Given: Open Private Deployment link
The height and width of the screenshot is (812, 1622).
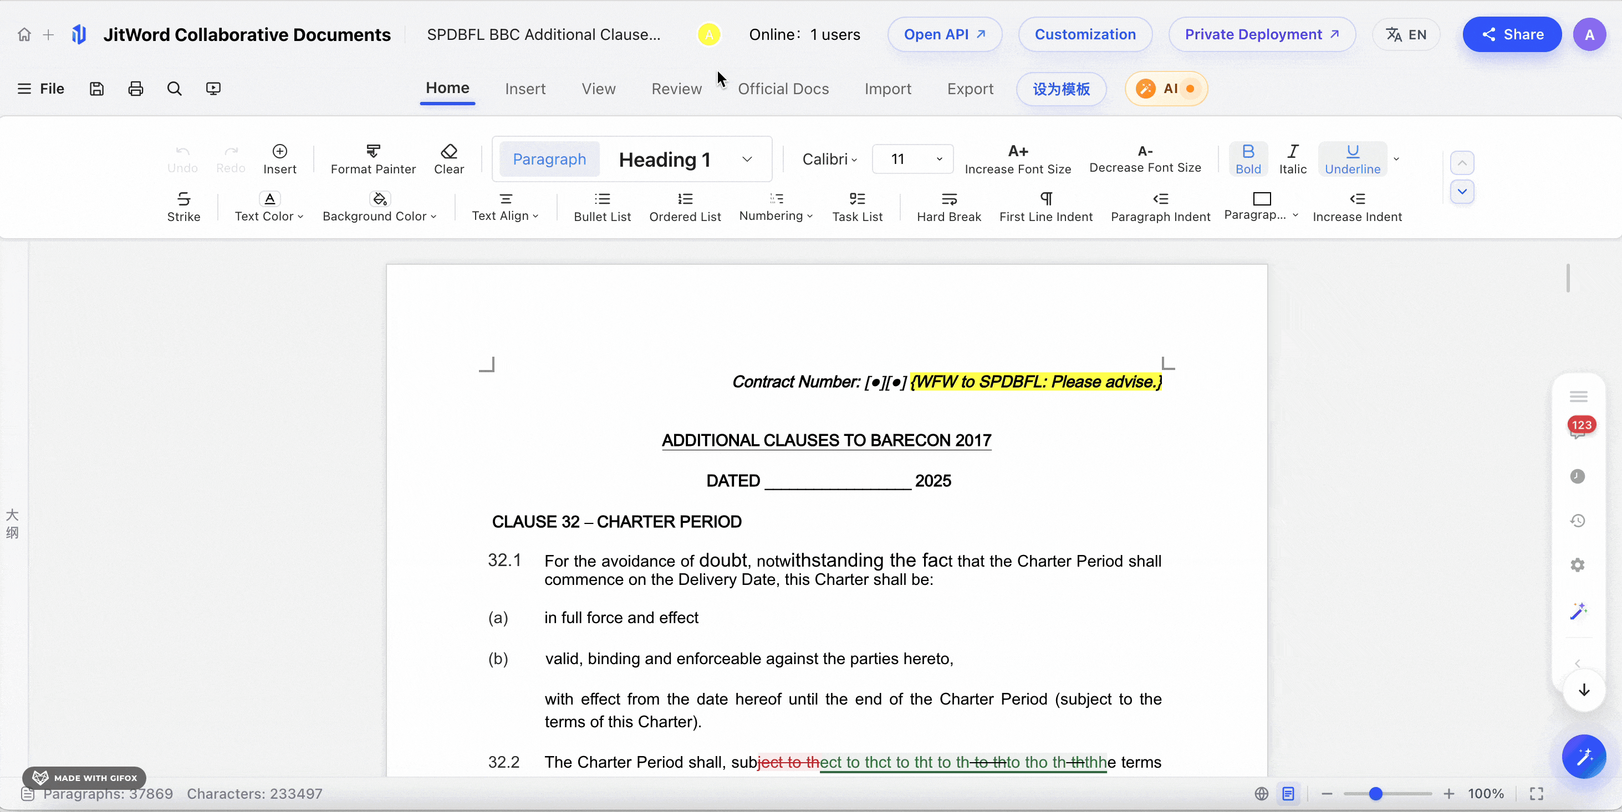Looking at the screenshot, I should click(1262, 34).
